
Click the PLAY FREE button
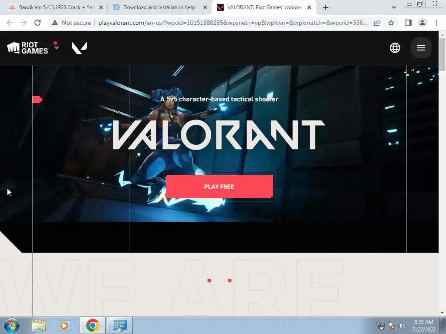tap(220, 186)
